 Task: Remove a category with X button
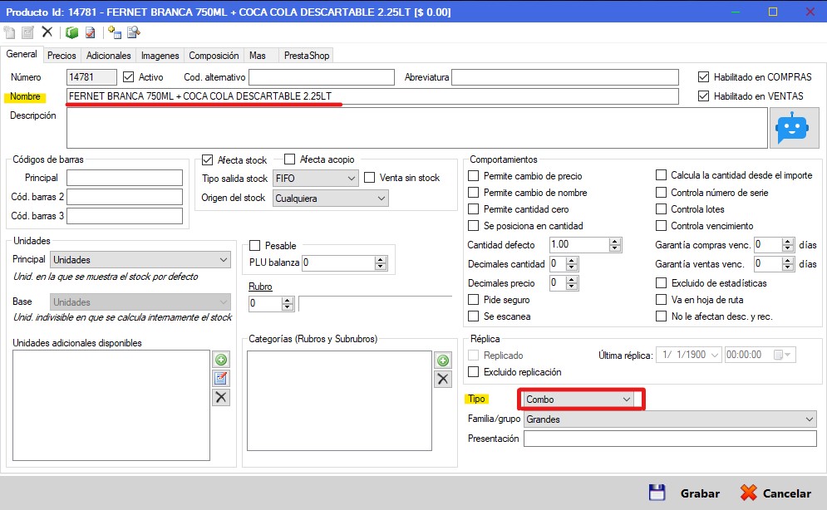(442, 379)
